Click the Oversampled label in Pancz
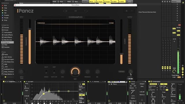Screen dimensions: 185x104 coord(75,17)
